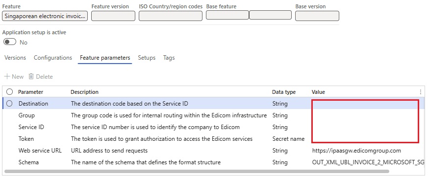This screenshot has height=177, width=428.
Task: Select the Service ID parameter cell
Action: coord(31,127)
